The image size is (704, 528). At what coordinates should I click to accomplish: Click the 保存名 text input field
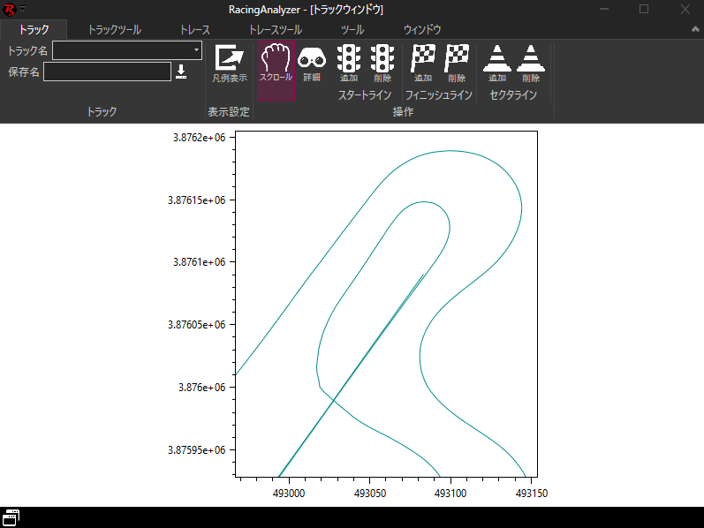click(x=106, y=72)
